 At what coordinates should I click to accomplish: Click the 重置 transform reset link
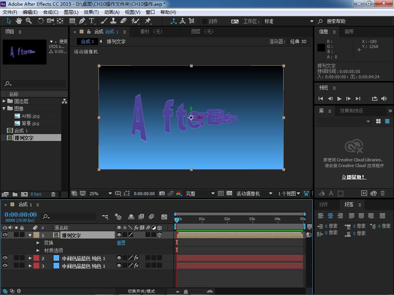pos(121,243)
